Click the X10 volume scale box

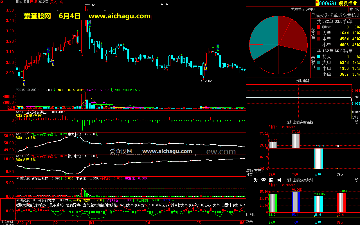pos(12,107)
